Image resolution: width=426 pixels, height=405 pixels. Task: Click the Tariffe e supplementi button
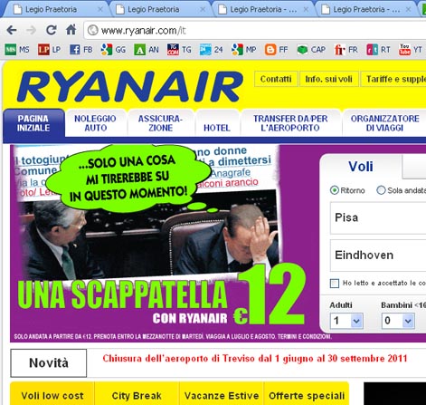tap(393, 79)
